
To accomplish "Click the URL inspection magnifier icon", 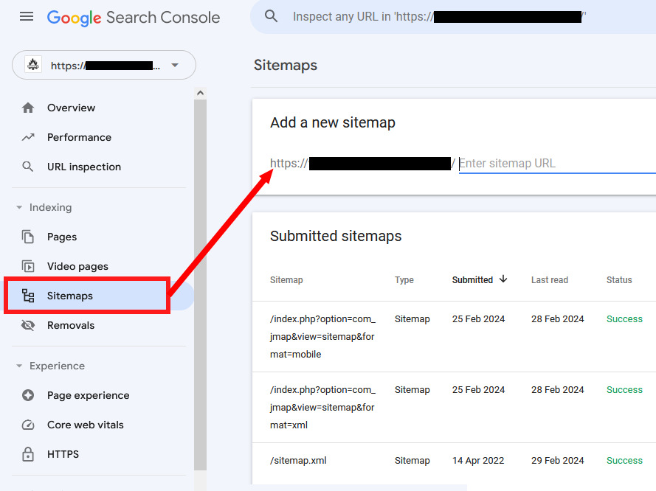I will 28,167.
